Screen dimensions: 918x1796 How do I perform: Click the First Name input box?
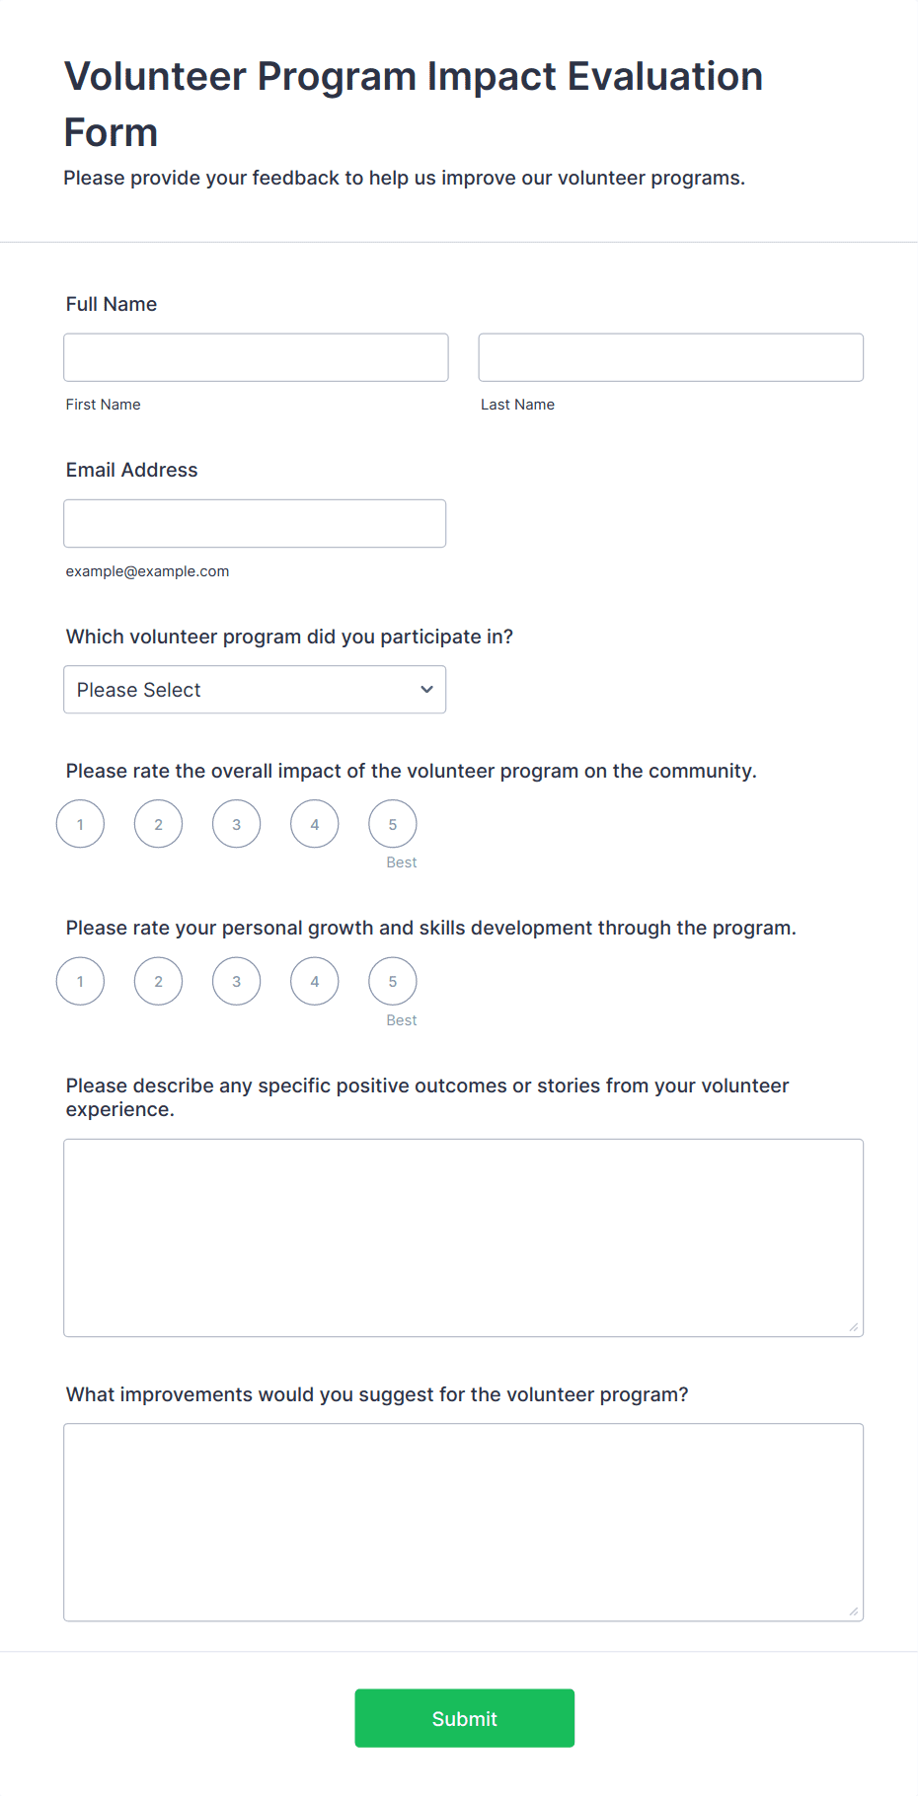point(256,356)
